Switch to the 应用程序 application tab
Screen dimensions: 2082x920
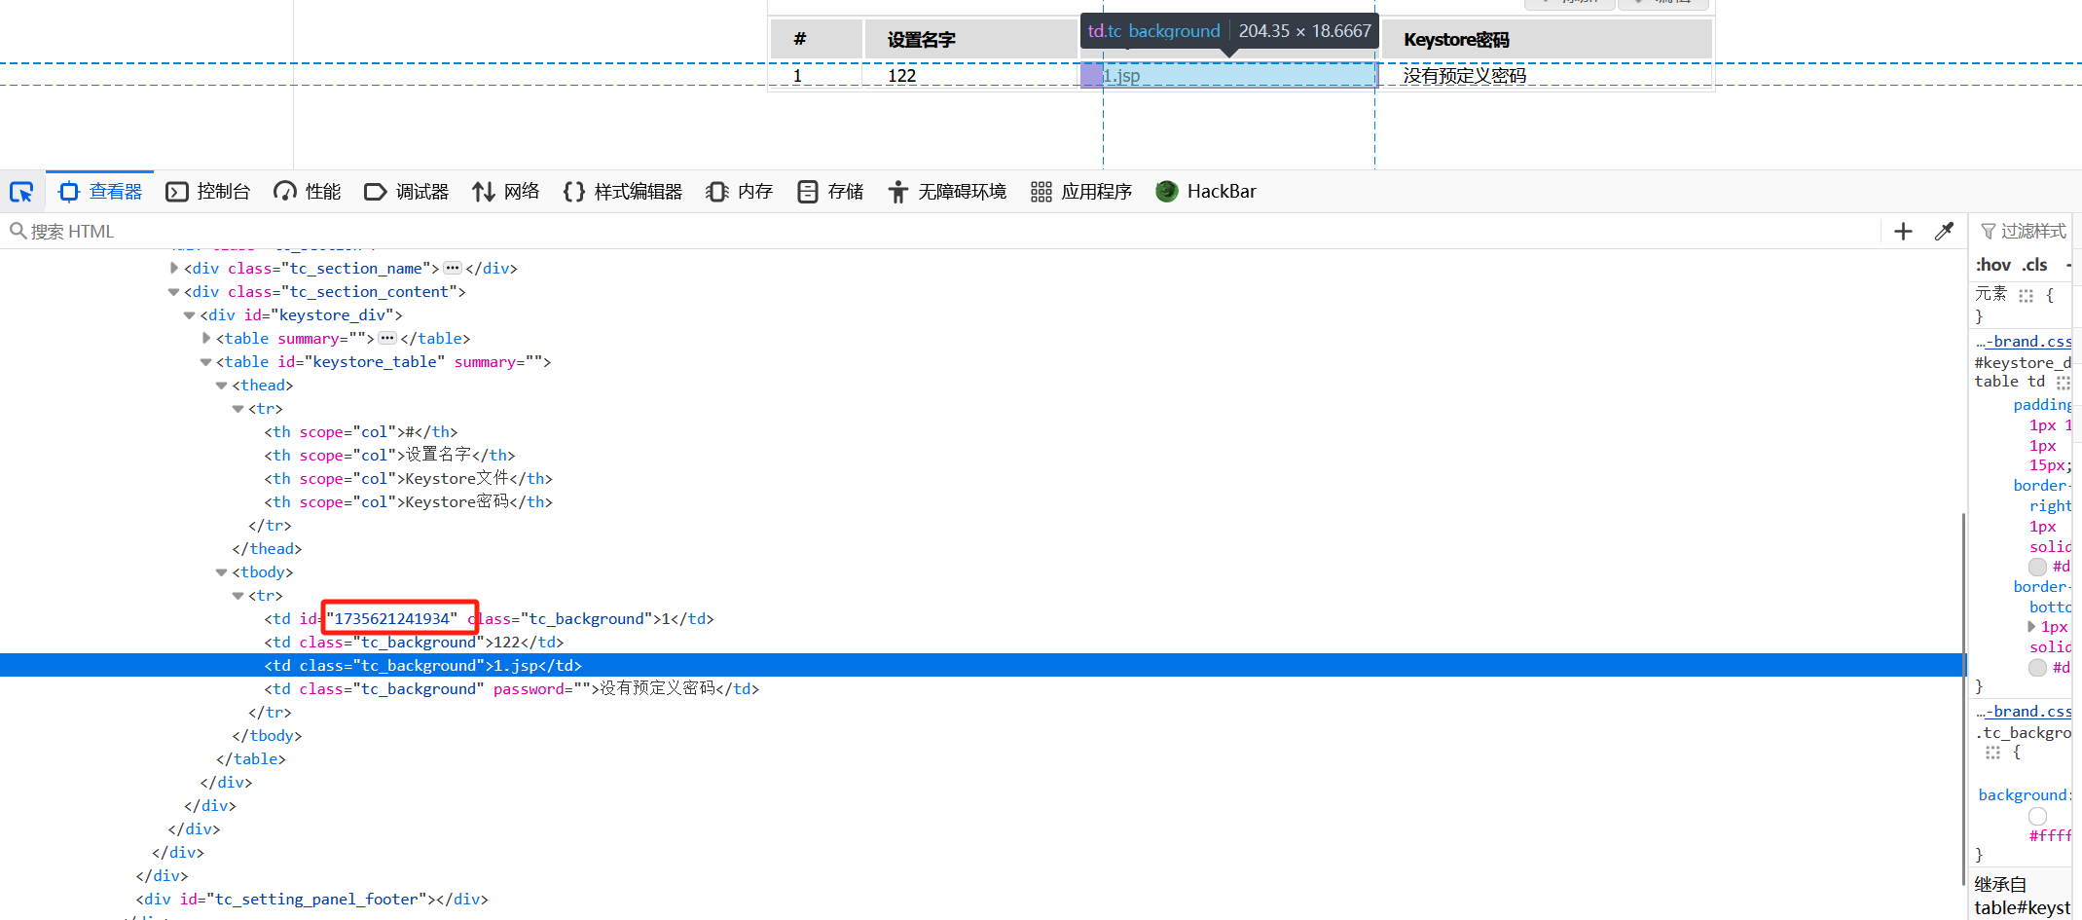[x=1081, y=192]
